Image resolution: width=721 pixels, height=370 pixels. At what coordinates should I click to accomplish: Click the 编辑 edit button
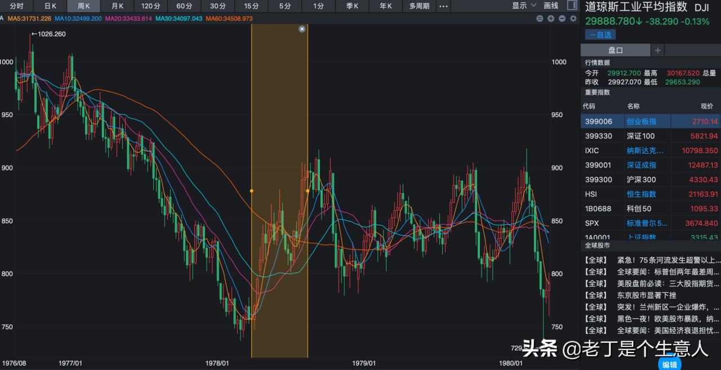pos(670,364)
